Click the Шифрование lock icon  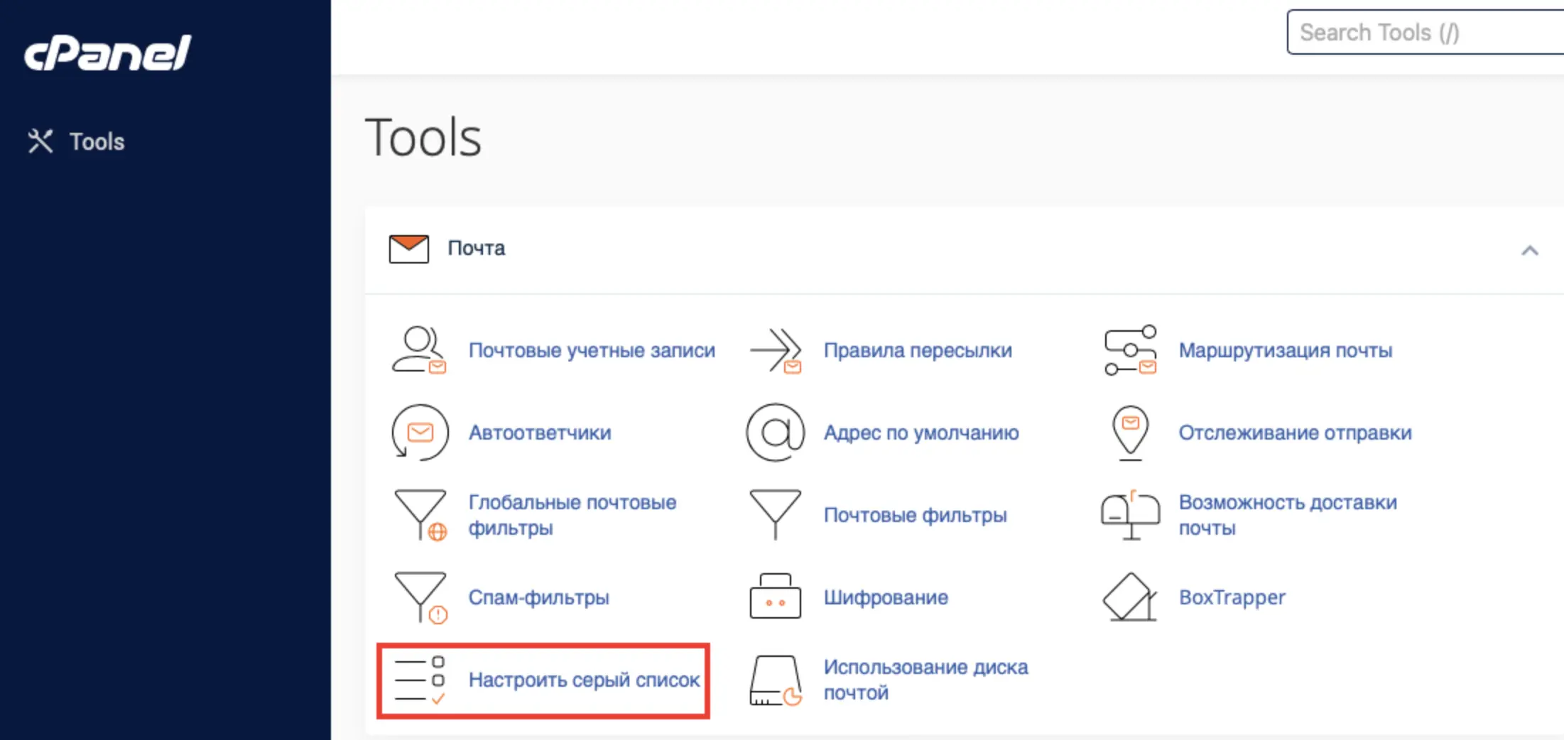point(775,597)
